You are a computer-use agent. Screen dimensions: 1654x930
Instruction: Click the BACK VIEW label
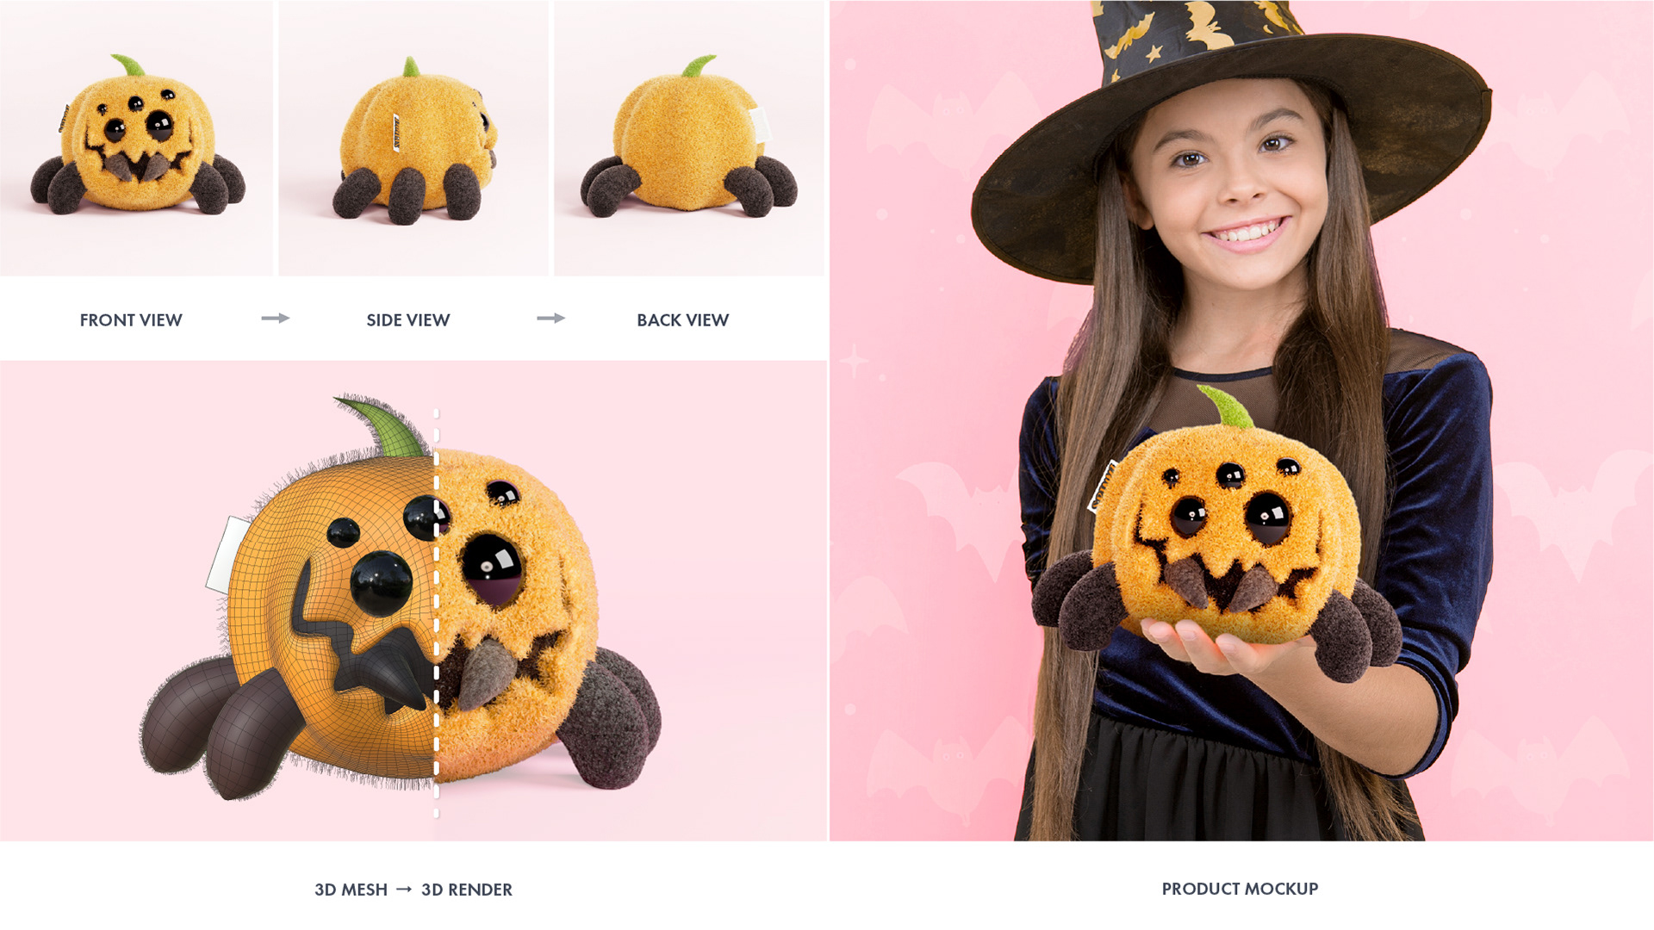[683, 320]
